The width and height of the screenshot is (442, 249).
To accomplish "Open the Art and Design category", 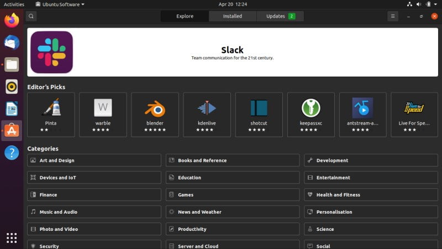I will click(x=94, y=160).
